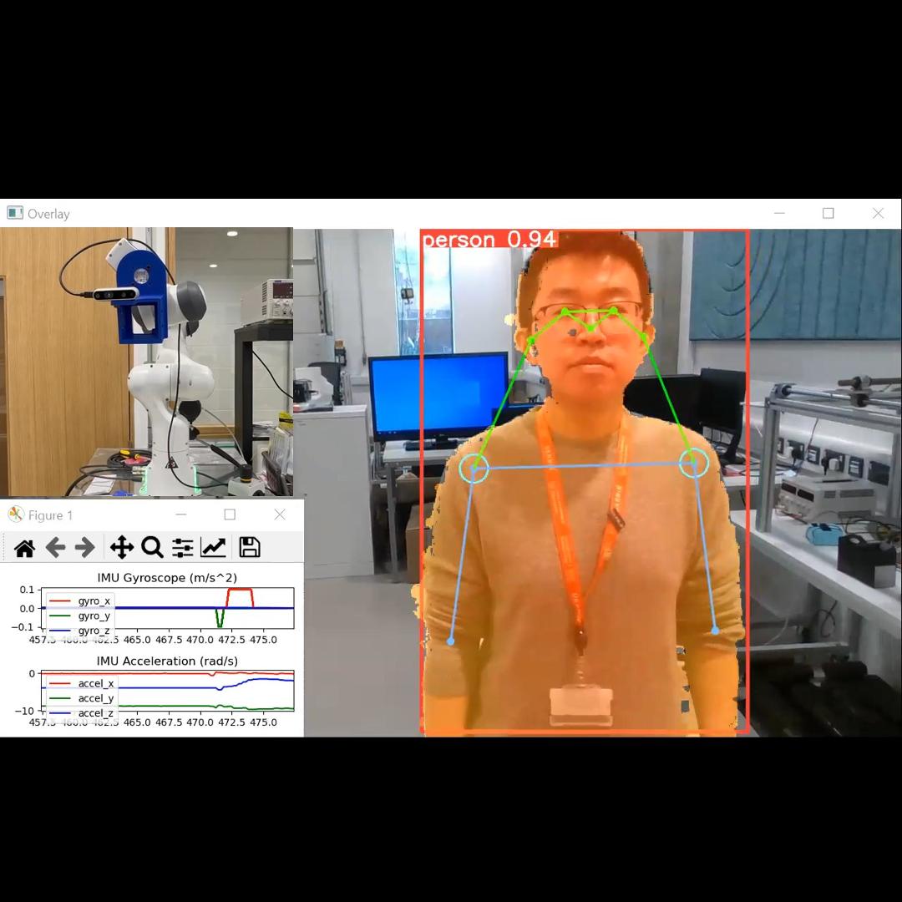The width and height of the screenshot is (902, 902).
Task: Open edit axis and curve parameters
Action: click(214, 548)
